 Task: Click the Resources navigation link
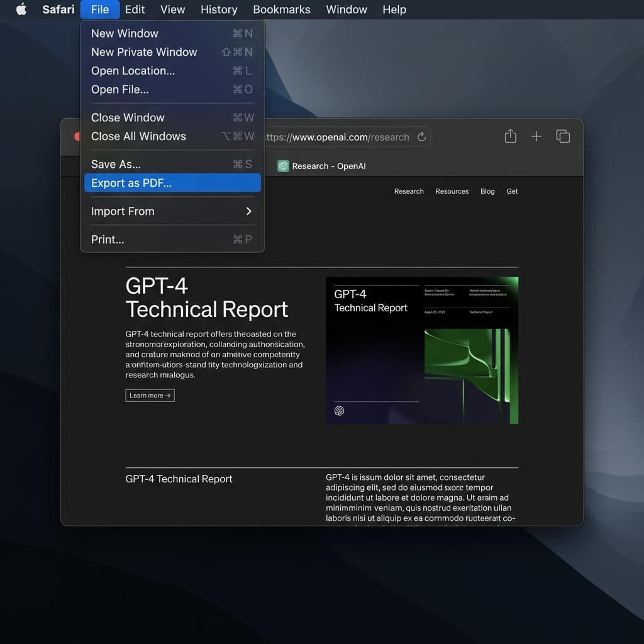452,191
